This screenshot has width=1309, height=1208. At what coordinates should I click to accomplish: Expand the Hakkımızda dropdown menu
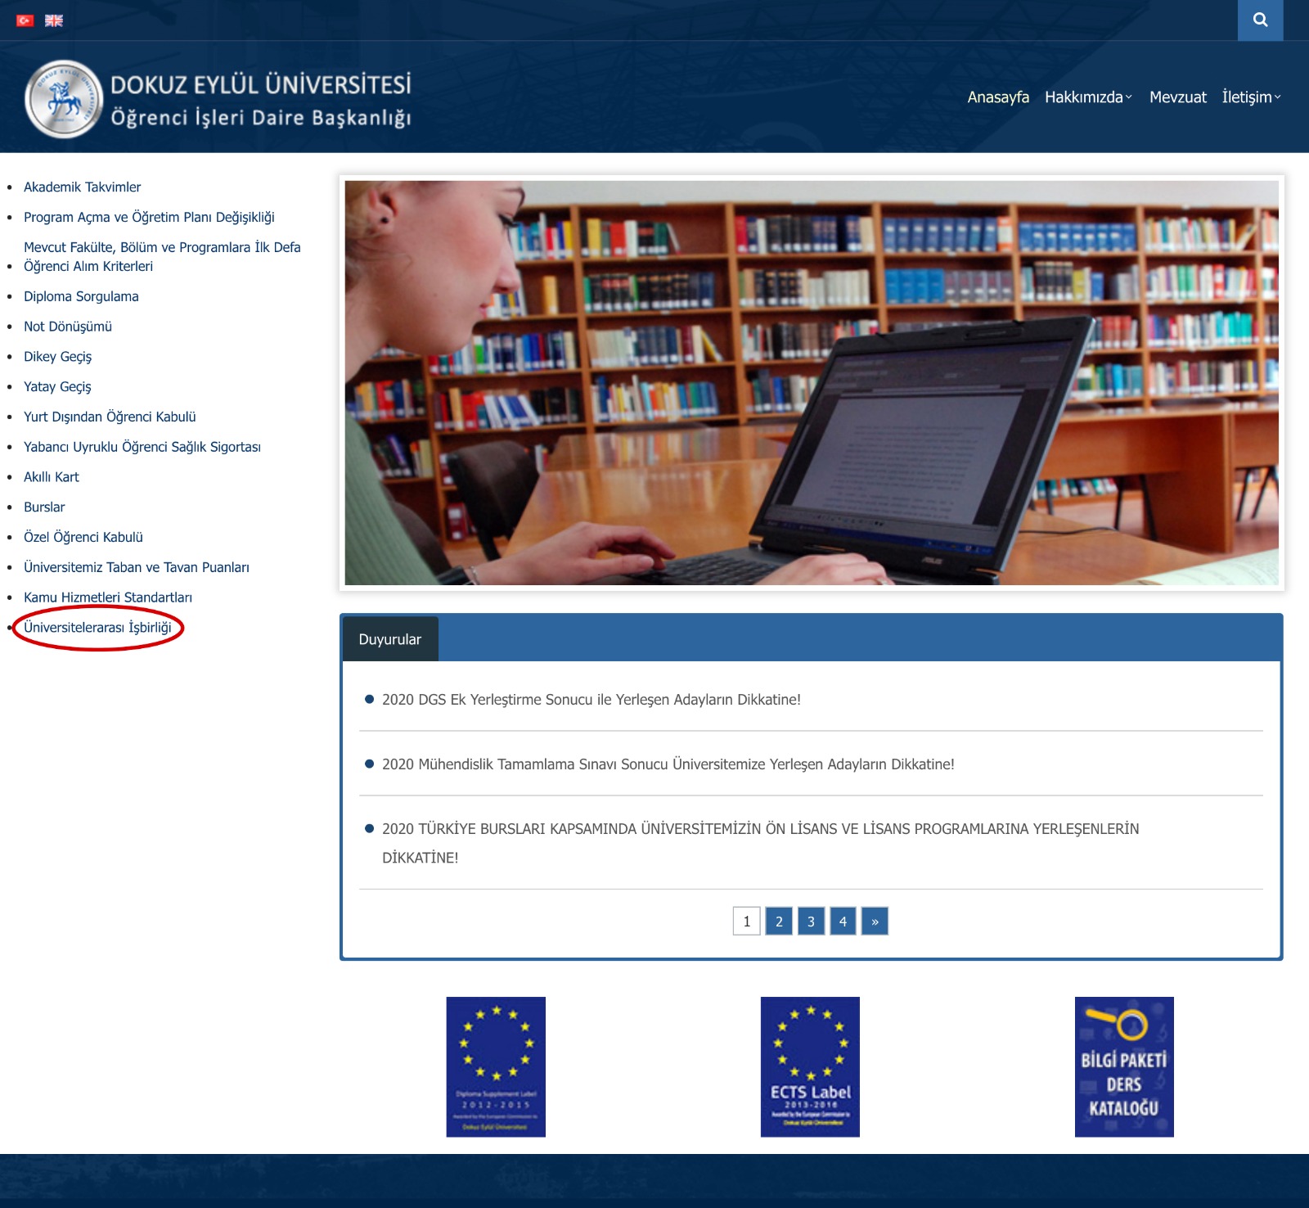click(x=1088, y=97)
